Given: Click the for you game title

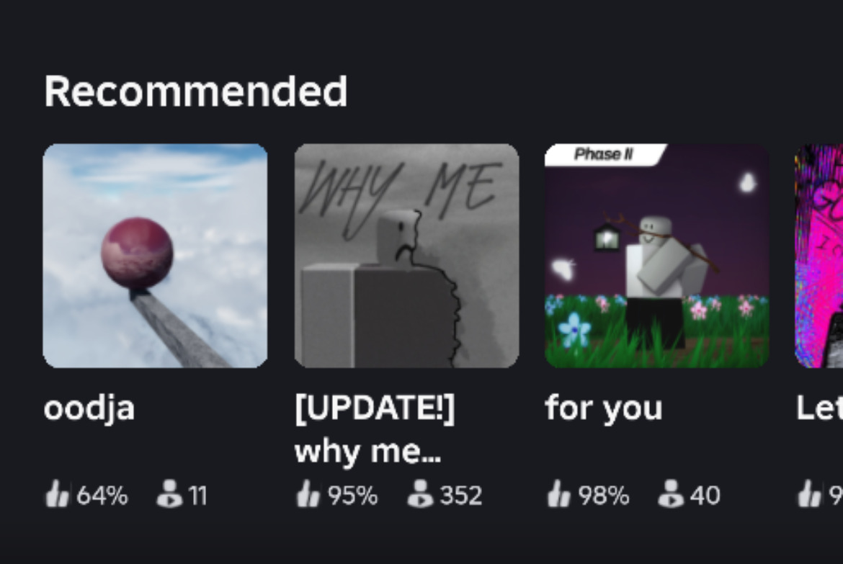Looking at the screenshot, I should (603, 408).
